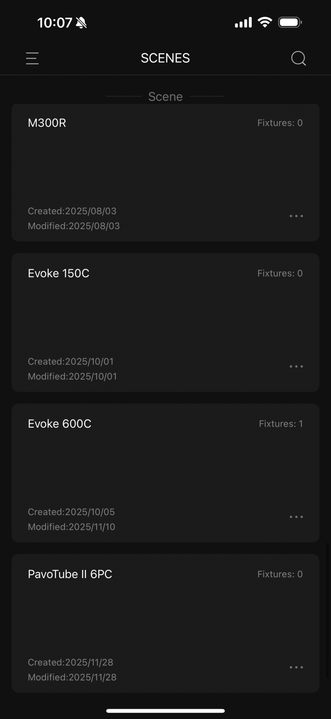Tap the silent mode bell icon
331x719 pixels.
[x=81, y=23]
